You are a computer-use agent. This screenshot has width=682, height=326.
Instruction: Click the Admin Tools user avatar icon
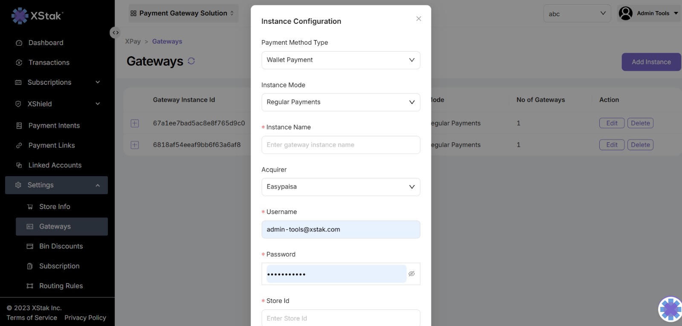point(625,14)
